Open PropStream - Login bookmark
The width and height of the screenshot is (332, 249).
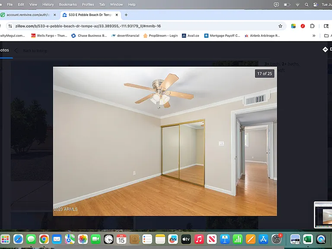(x=160, y=35)
